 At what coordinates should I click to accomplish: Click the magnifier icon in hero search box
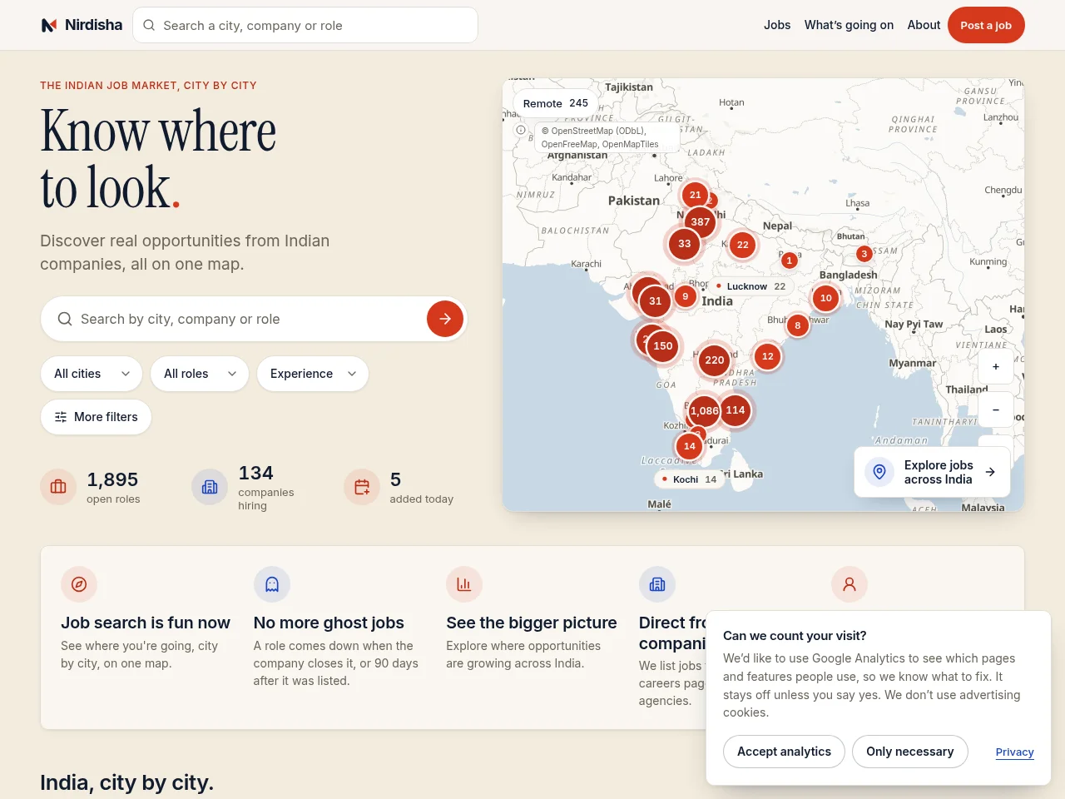point(64,319)
